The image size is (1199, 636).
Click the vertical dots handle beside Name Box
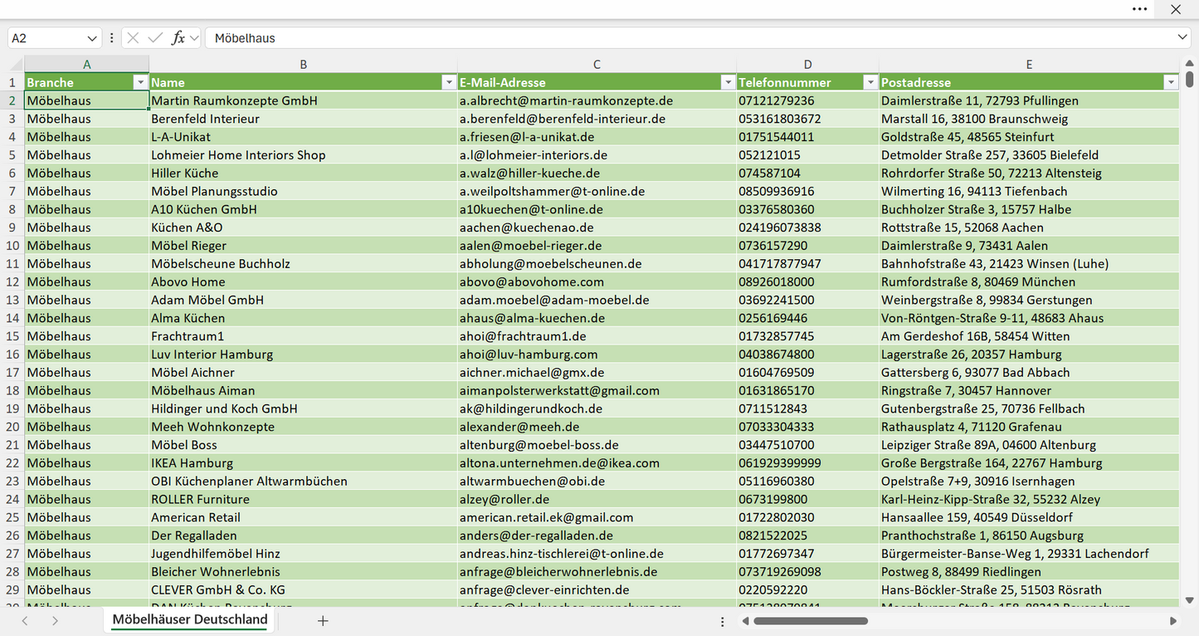pyautogui.click(x=111, y=38)
